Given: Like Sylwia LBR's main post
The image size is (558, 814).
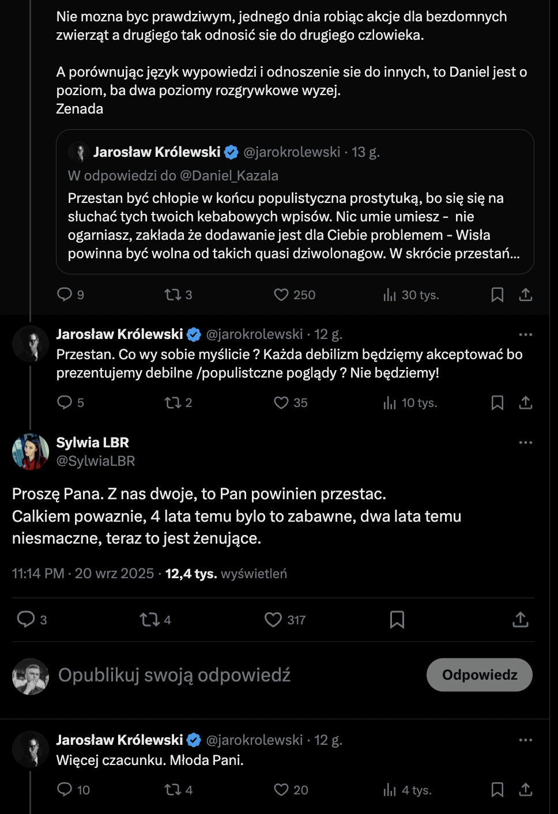Looking at the screenshot, I should coord(273,620).
